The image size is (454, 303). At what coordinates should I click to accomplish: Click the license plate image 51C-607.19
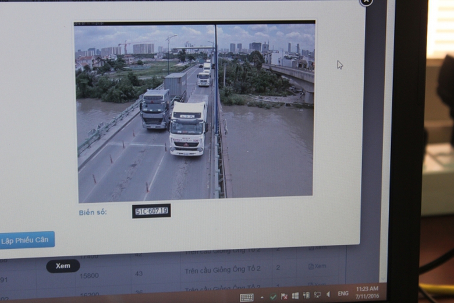[151, 211]
